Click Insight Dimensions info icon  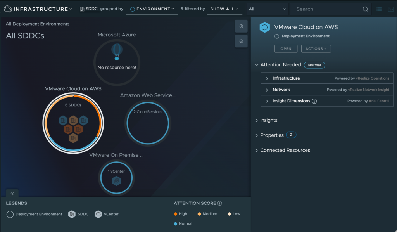click(314, 101)
